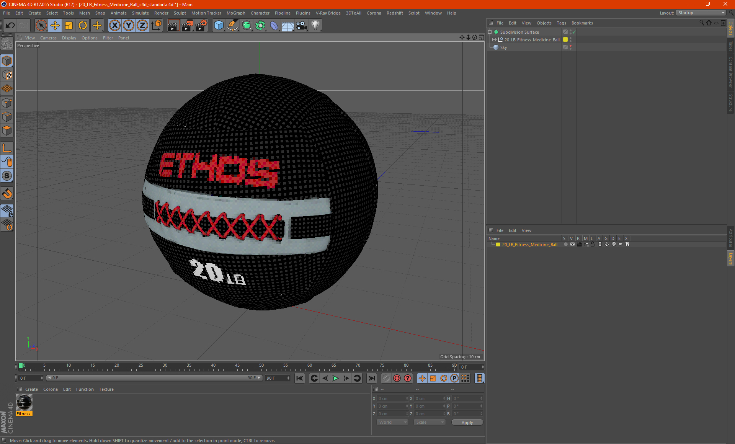Image resolution: width=735 pixels, height=444 pixels.
Task: Open the Redshift menu
Action: [395, 13]
